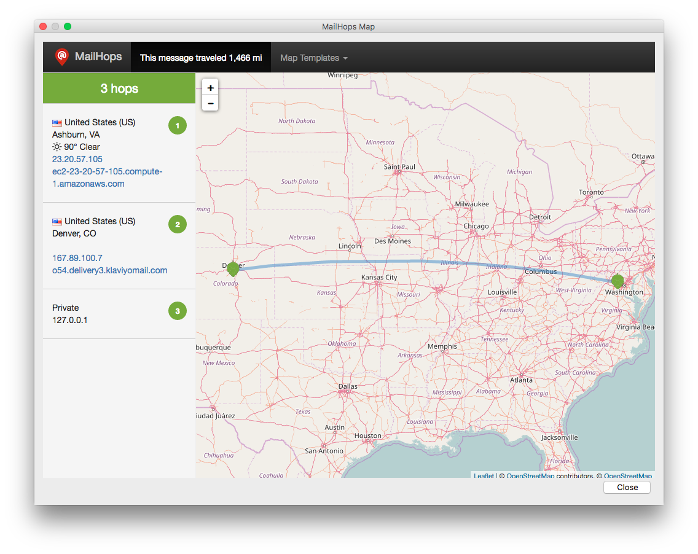This screenshot has height=554, width=698.
Task: Click the Detroit label on the map
Action: (540, 217)
